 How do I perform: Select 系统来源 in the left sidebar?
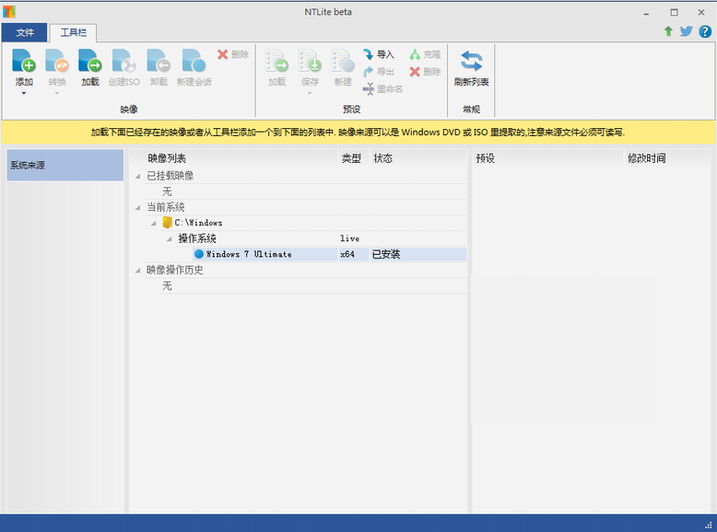tap(65, 165)
